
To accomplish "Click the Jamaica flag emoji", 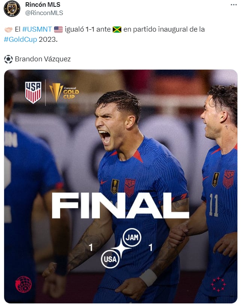I will [x=118, y=29].
